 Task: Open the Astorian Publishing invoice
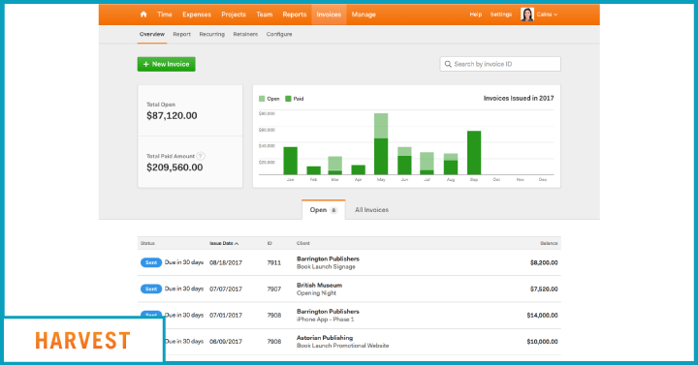(343, 342)
